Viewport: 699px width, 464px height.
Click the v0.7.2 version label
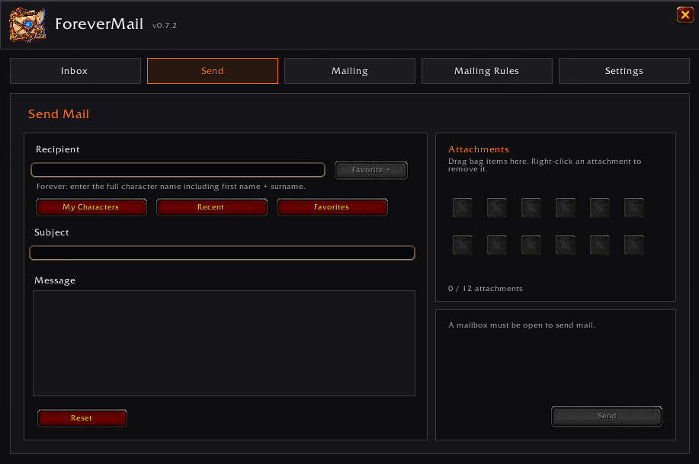click(x=165, y=26)
